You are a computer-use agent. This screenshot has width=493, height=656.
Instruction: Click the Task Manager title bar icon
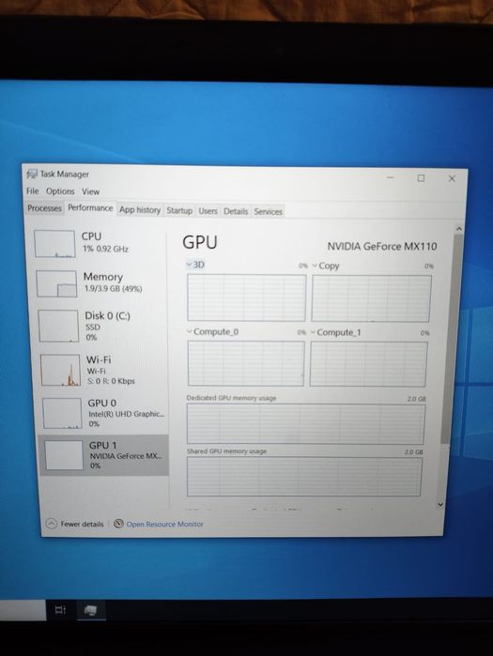tap(32, 175)
